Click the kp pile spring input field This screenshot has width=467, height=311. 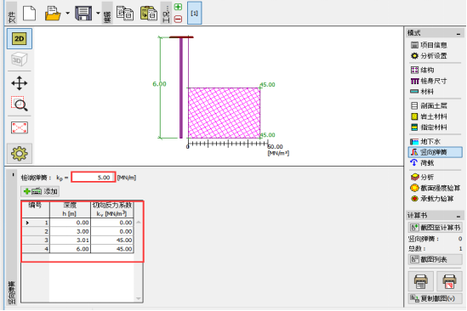94,178
